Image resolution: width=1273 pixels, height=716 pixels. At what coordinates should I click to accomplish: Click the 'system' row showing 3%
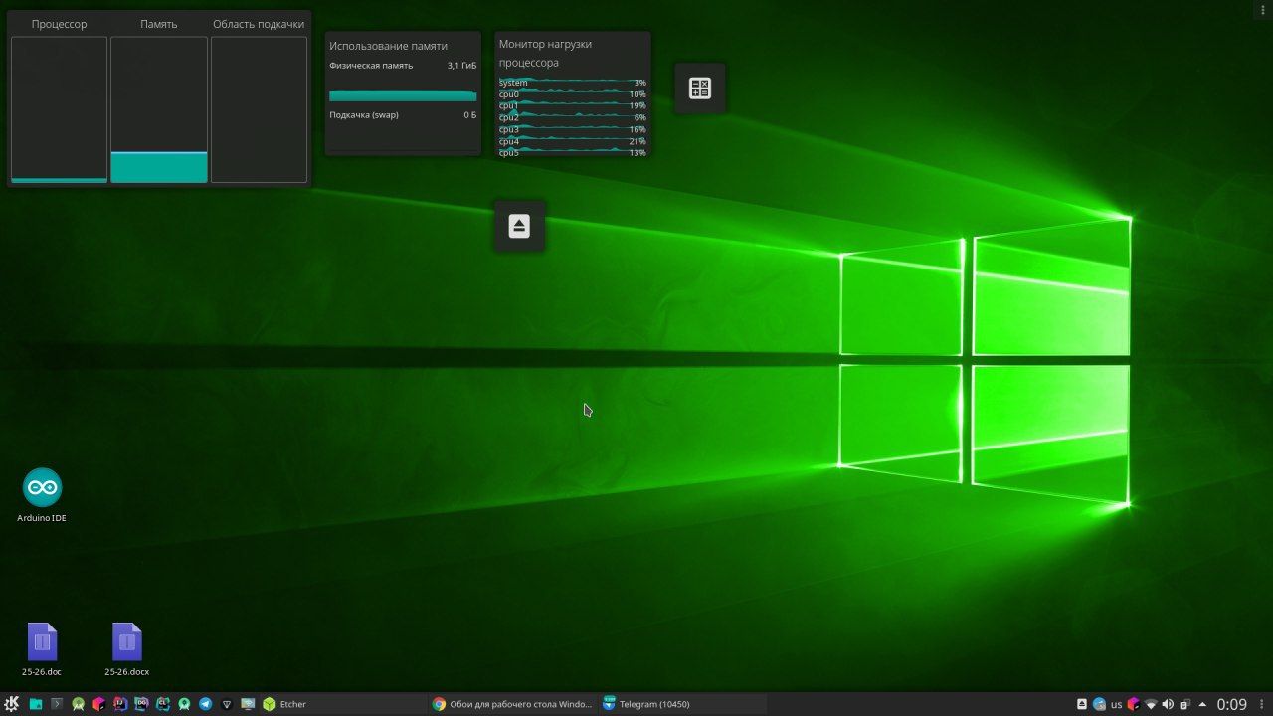pyautogui.click(x=573, y=83)
